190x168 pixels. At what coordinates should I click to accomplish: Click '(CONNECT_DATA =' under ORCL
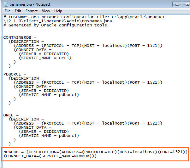click(x=33, y=127)
